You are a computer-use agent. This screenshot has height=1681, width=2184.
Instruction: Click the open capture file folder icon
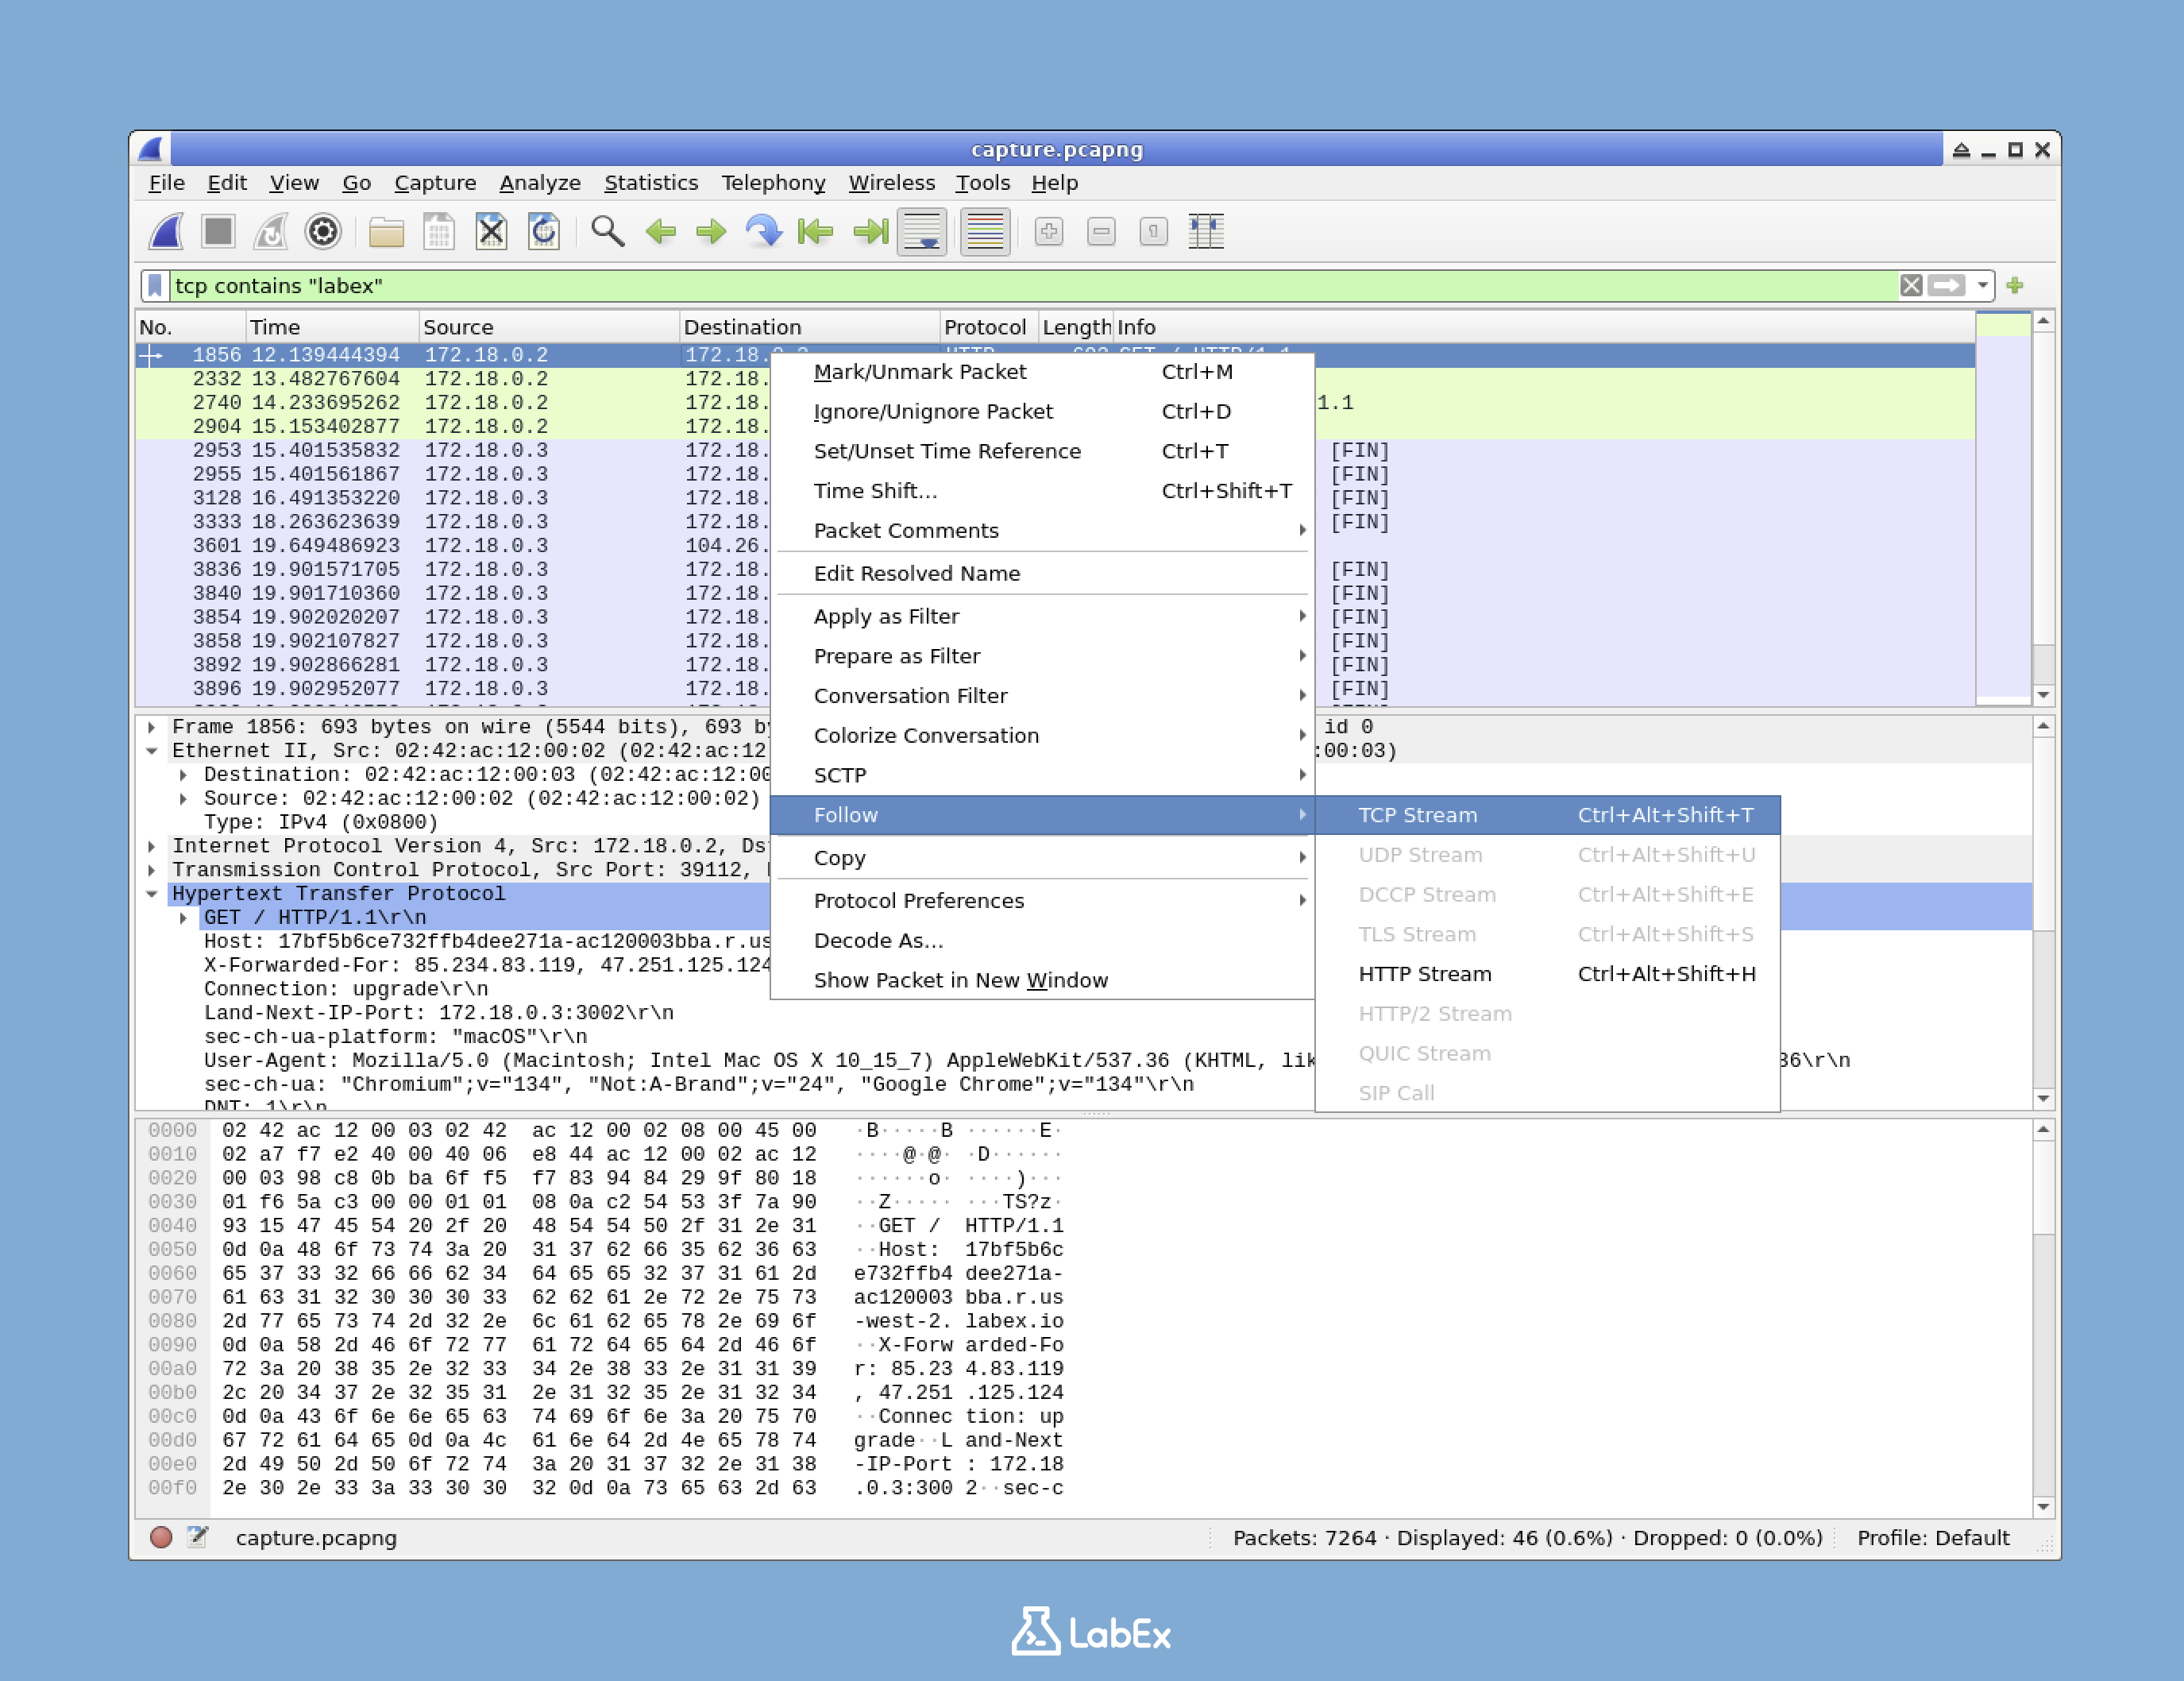(386, 232)
